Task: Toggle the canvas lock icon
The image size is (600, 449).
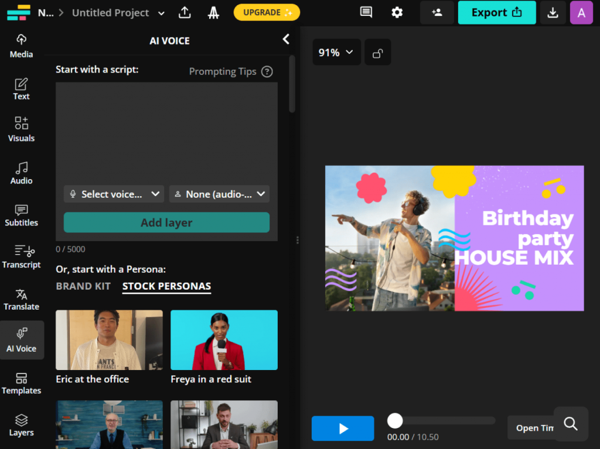Action: pos(378,53)
